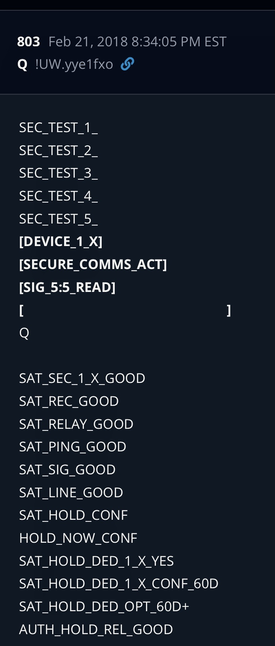
Task: Click the HOLD_NOW_CONF line
Action: (x=78, y=538)
